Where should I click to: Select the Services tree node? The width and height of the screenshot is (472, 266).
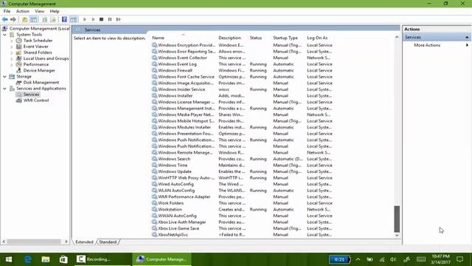click(x=31, y=95)
